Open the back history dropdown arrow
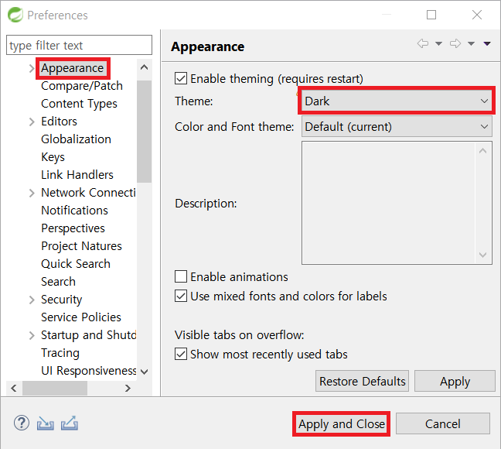 click(438, 43)
